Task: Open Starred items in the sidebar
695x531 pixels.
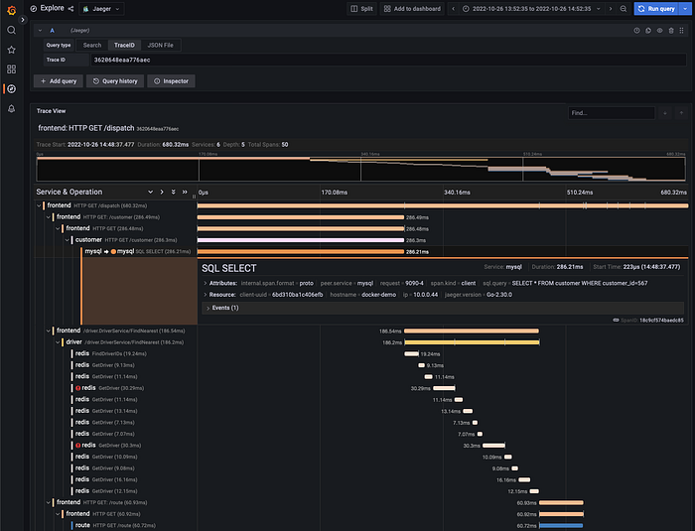Action: [12, 50]
